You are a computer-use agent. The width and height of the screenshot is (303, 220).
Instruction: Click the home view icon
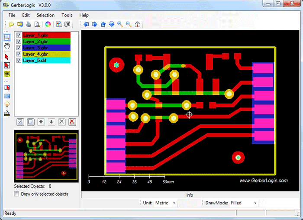(137, 24)
